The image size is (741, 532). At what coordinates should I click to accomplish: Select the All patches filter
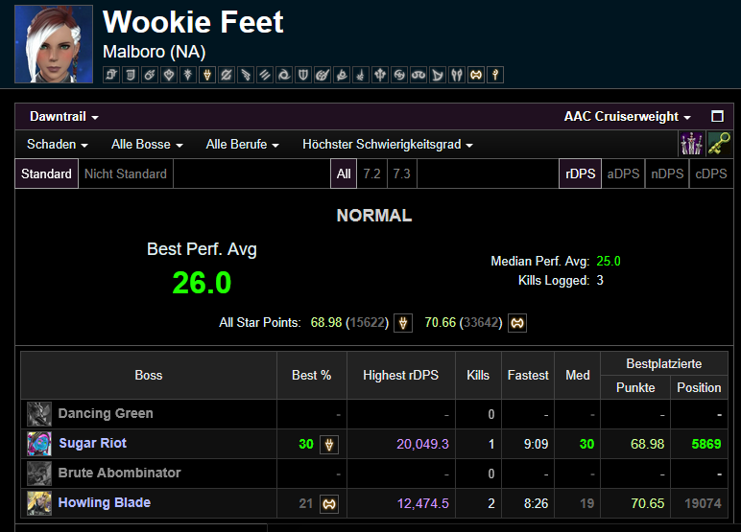tap(344, 173)
